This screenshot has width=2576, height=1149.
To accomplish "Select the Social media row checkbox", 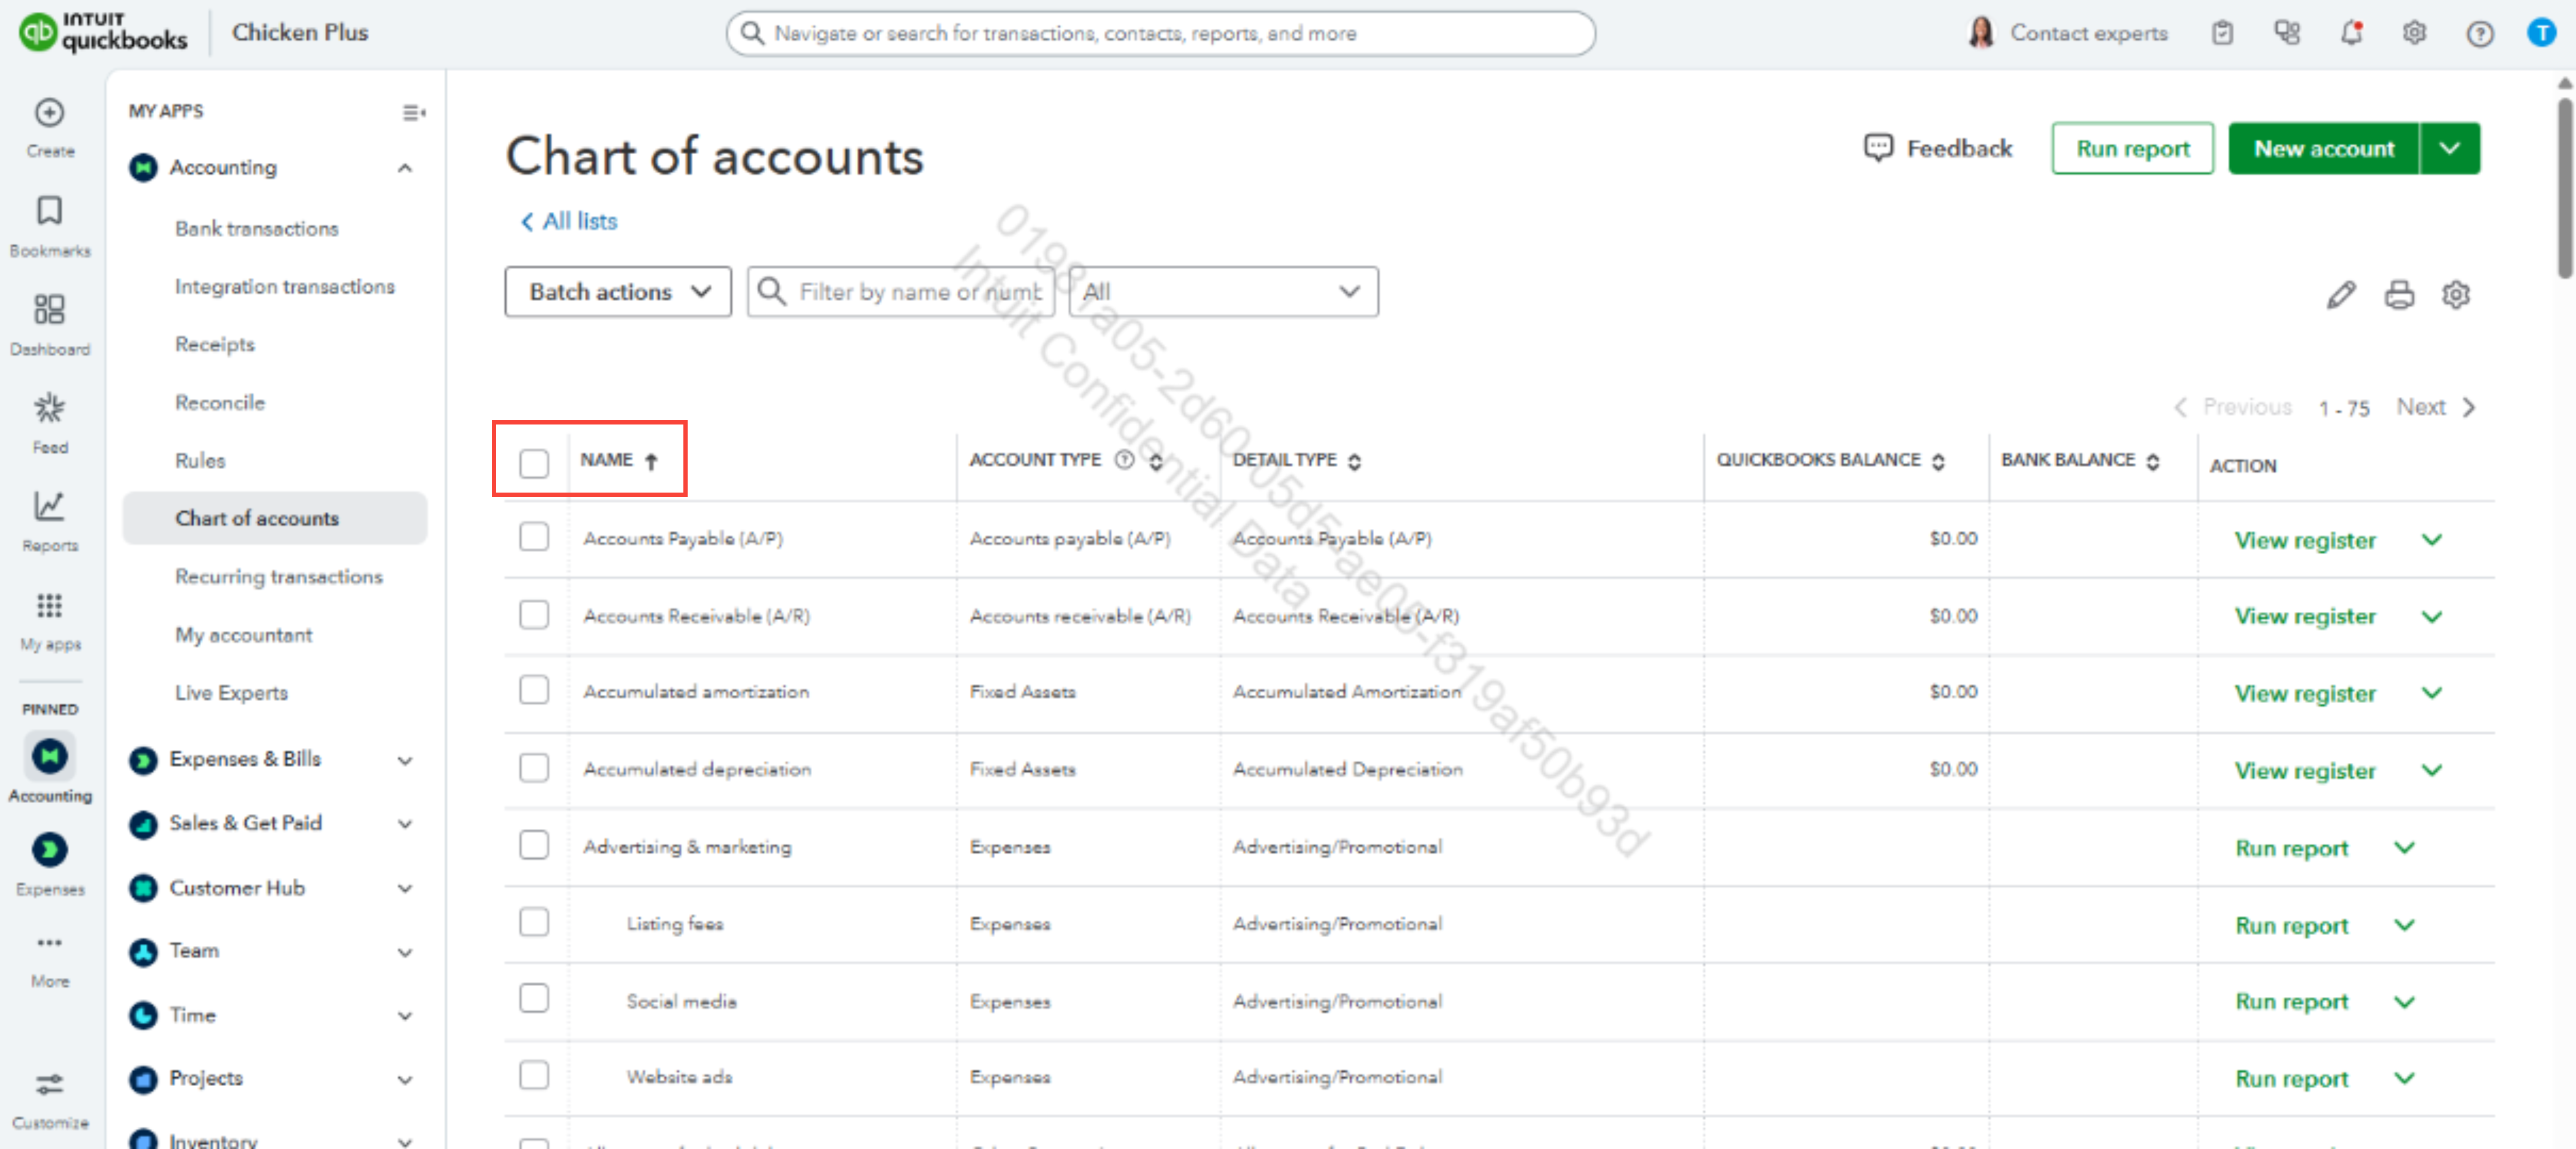I will click(x=534, y=998).
